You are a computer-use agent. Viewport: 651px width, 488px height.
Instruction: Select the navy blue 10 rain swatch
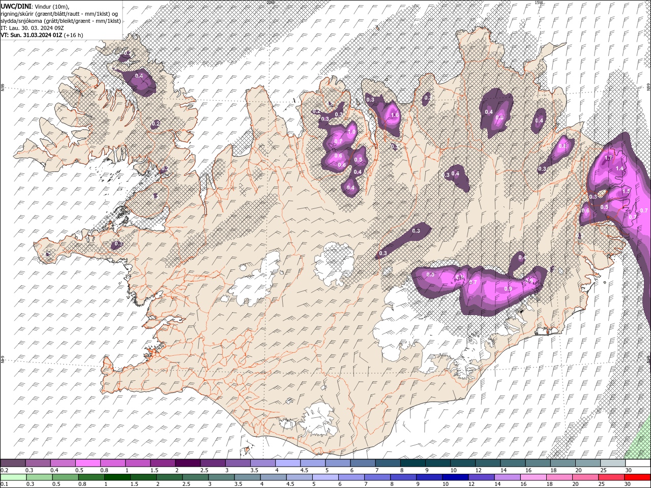pyautogui.click(x=455, y=477)
